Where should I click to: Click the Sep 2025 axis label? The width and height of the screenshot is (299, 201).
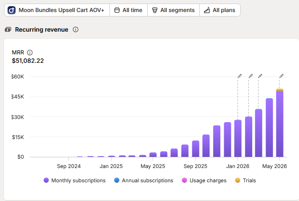195,166
